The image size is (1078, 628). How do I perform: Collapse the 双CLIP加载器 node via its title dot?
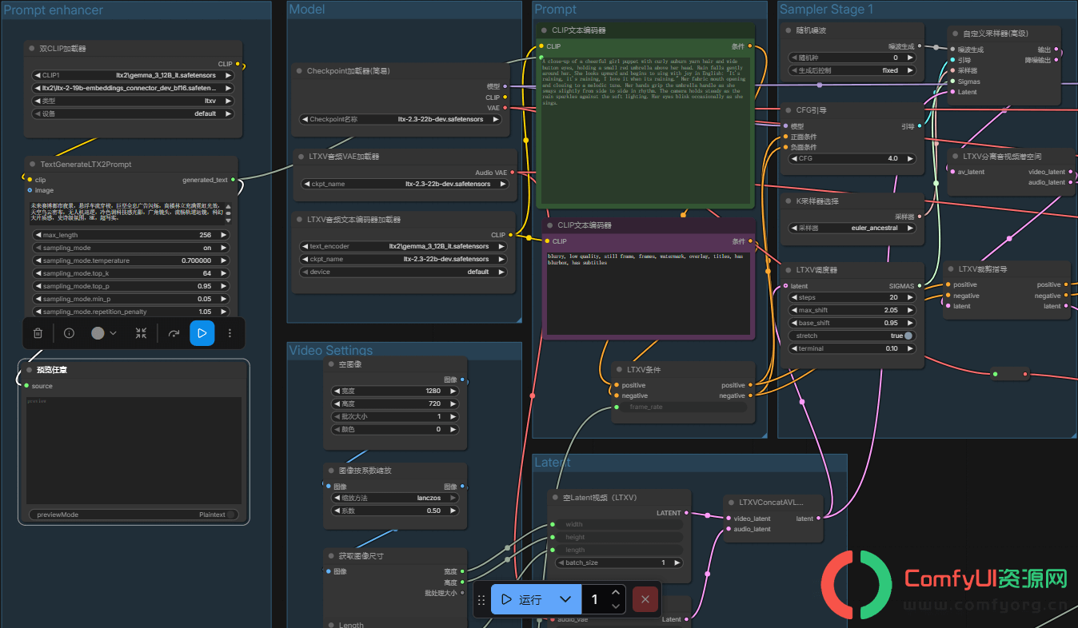pos(30,49)
